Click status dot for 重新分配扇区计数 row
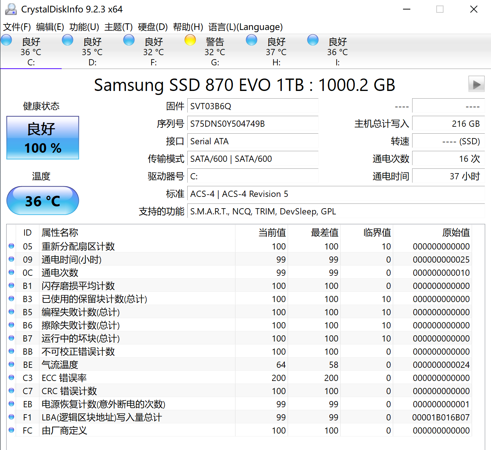This screenshot has width=491, height=450. click(11, 246)
